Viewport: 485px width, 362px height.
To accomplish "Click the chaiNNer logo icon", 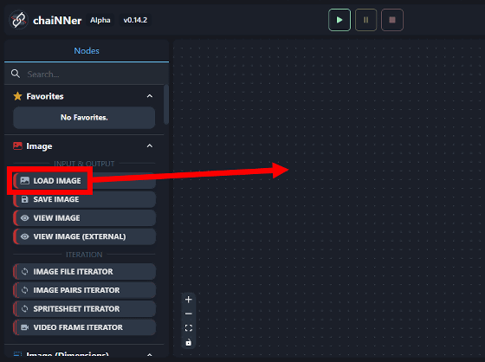I will [x=18, y=20].
